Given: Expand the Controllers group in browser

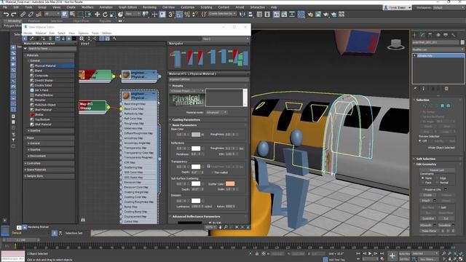Looking at the screenshot, I should tap(50, 163).
